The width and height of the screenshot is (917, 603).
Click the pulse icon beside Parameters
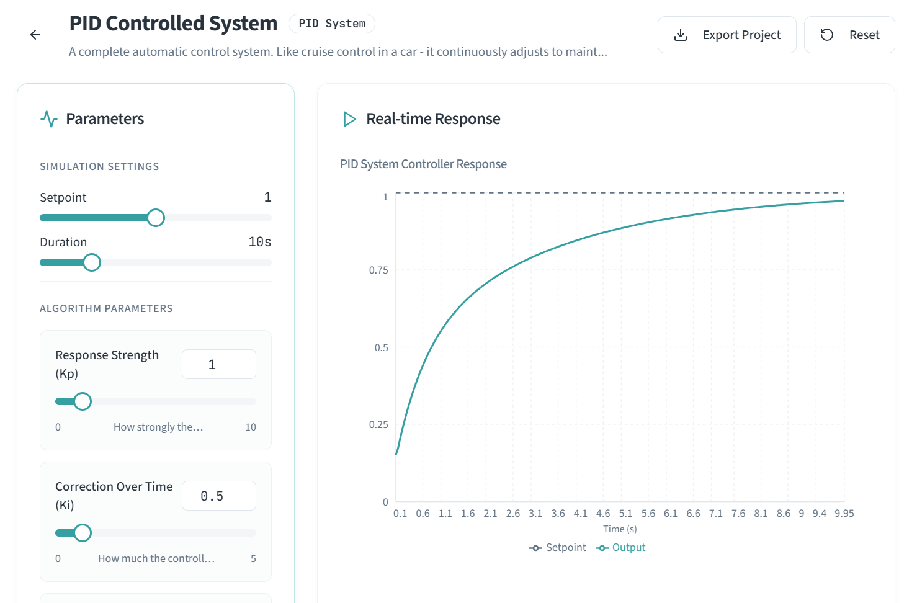pyautogui.click(x=49, y=119)
